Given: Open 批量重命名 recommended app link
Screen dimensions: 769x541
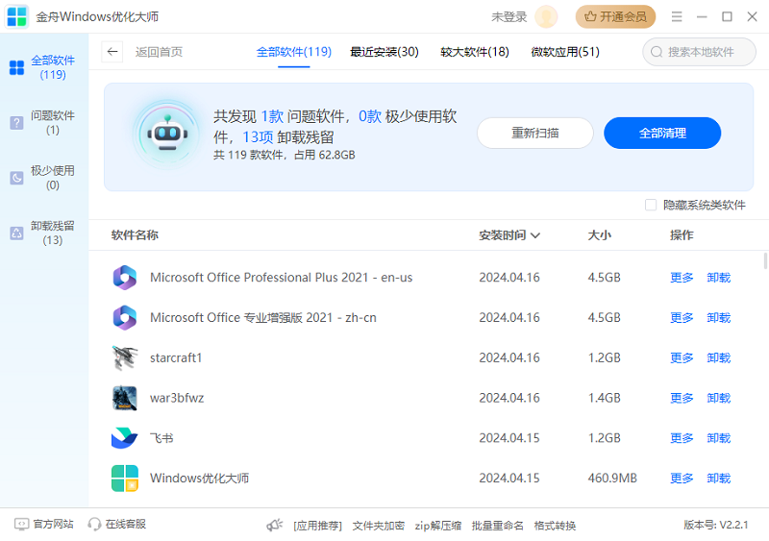Looking at the screenshot, I should click(497, 526).
